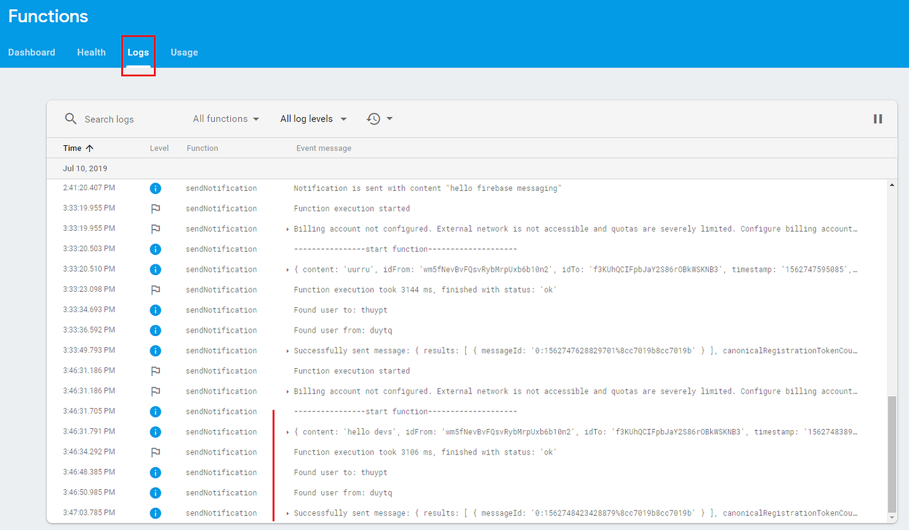Select the Health tab
This screenshot has width=909, height=530.
(x=91, y=52)
